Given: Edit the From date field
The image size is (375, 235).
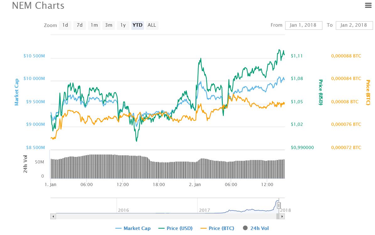Looking at the screenshot, I should coord(303,25).
